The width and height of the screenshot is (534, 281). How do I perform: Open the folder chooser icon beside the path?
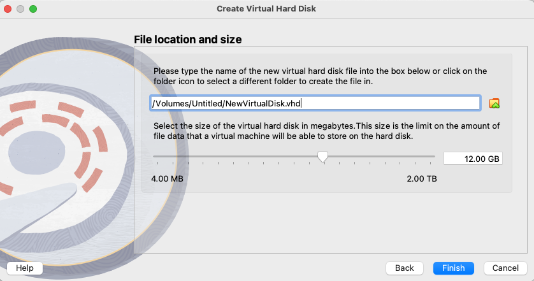[x=494, y=103]
